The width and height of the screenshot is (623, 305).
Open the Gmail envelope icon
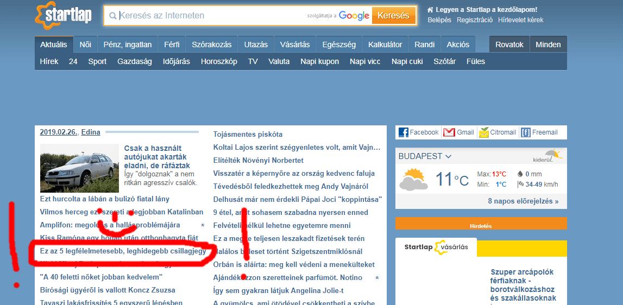449,132
